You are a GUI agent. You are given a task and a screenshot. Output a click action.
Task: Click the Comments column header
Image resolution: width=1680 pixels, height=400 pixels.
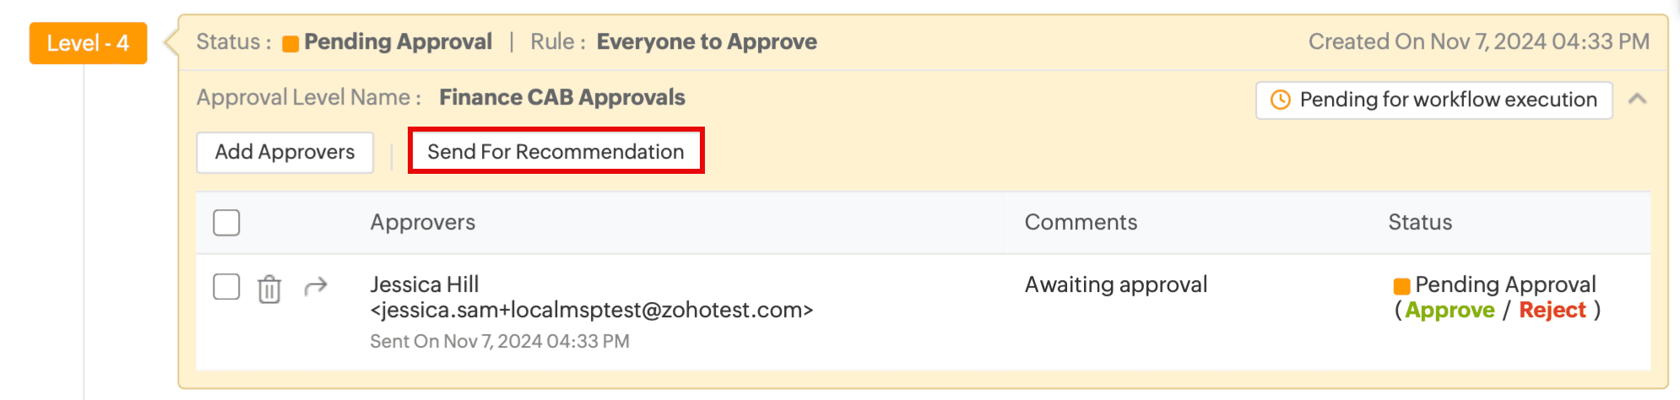coord(1081,223)
